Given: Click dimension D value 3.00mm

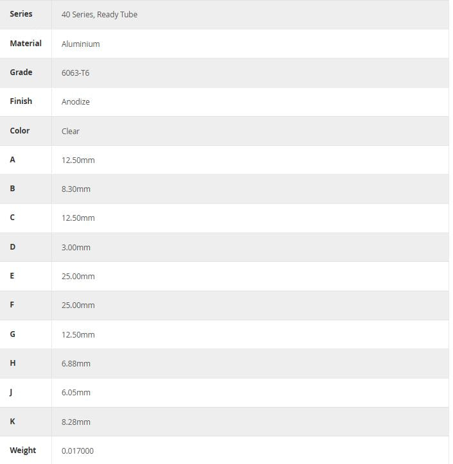Looking at the screenshot, I should 76,247.
